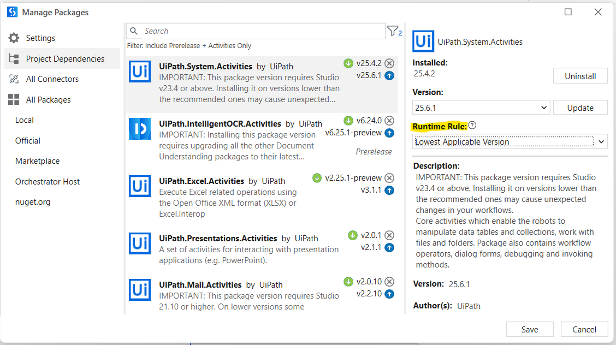Click Author(s) value UiPath in details

pyautogui.click(x=469, y=306)
